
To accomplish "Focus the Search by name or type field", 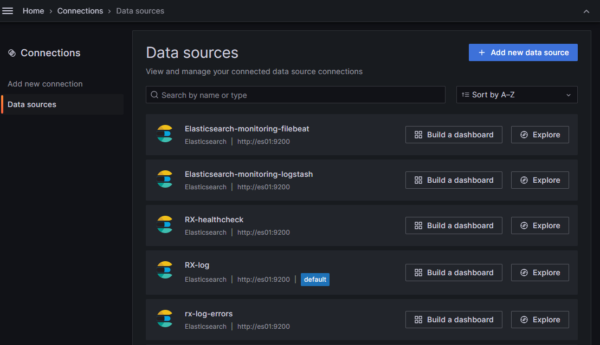I will coord(301,95).
